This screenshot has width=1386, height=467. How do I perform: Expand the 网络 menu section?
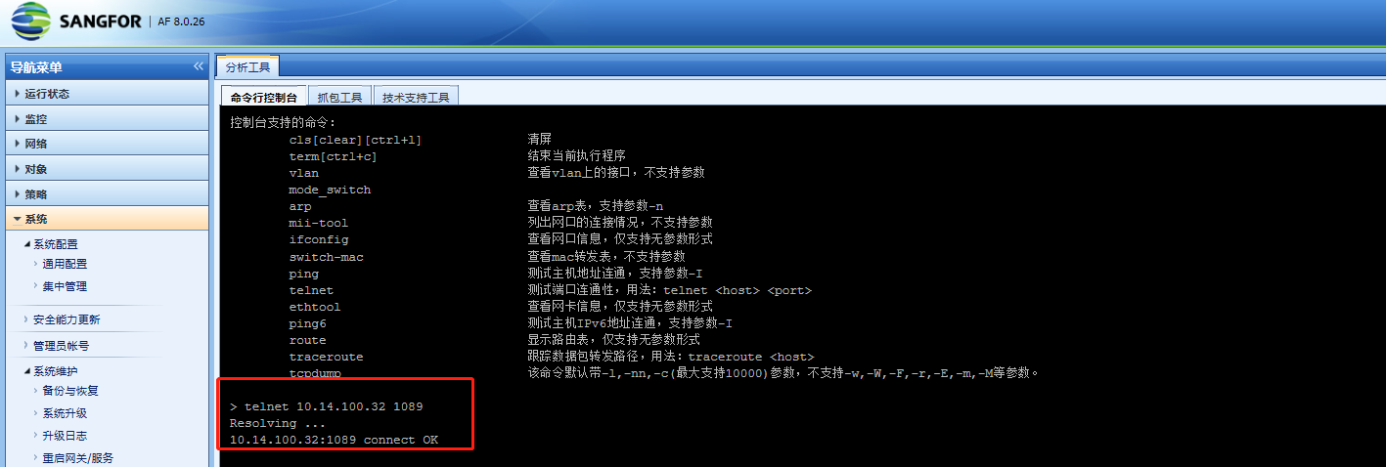[106, 144]
